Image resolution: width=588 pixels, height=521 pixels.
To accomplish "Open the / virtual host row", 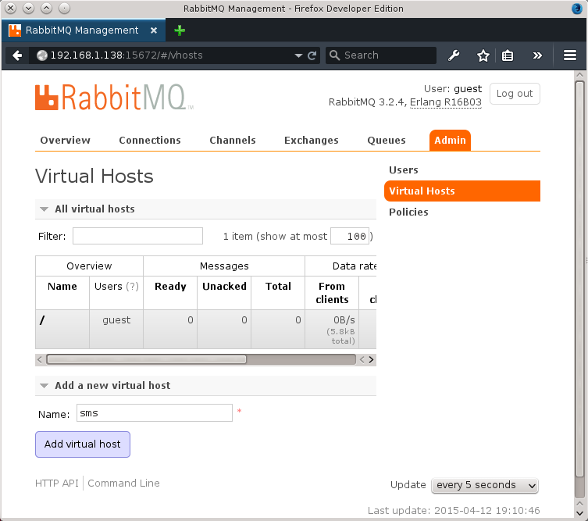I will click(42, 320).
